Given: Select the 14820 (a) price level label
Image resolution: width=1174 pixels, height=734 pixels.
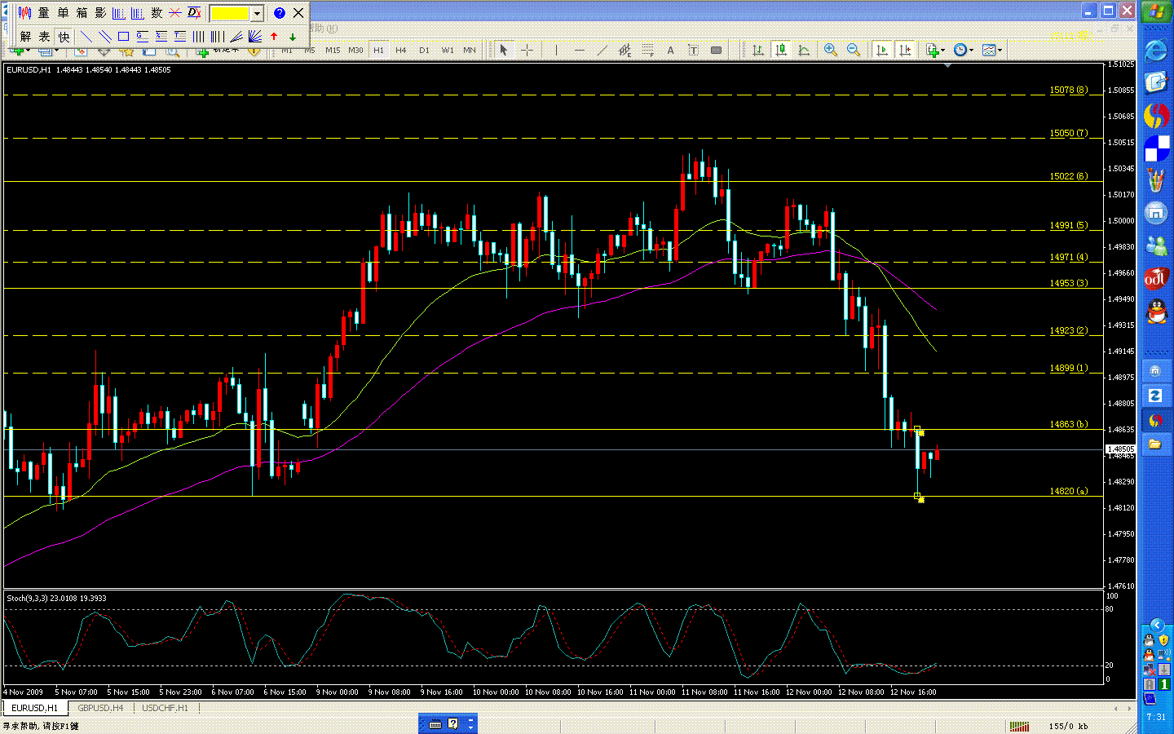Looking at the screenshot, I should click(x=1069, y=491).
